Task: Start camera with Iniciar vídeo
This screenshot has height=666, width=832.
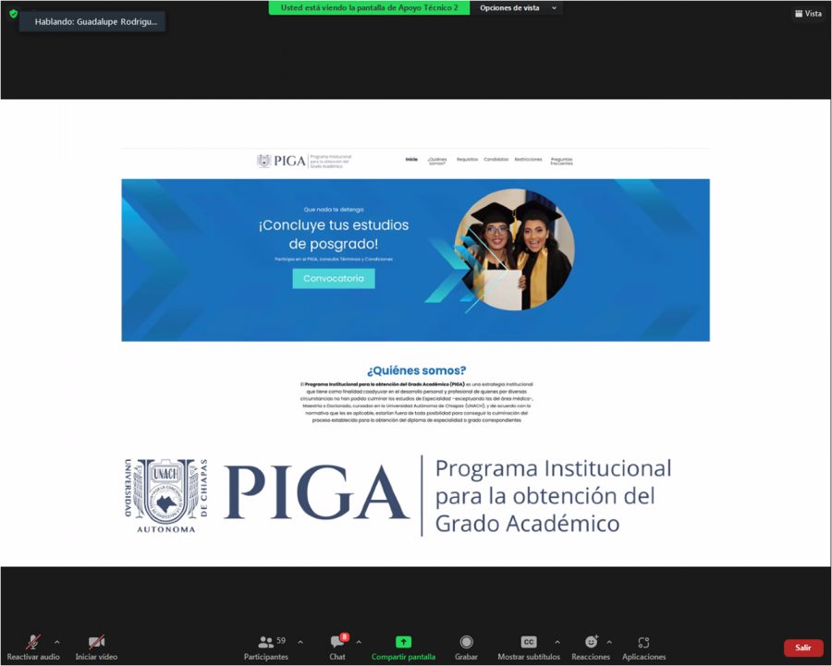Action: coord(96,648)
